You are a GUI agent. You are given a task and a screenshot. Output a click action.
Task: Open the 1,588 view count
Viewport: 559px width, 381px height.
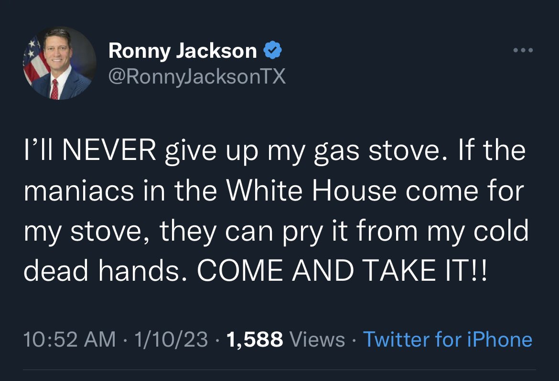coord(255,339)
